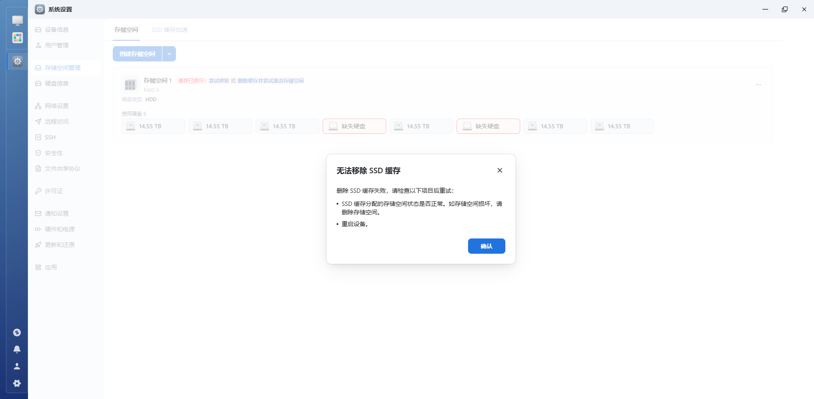814x399 pixels.
Task: Select 存储空间管理 in sidebar
Action: [x=66, y=68]
